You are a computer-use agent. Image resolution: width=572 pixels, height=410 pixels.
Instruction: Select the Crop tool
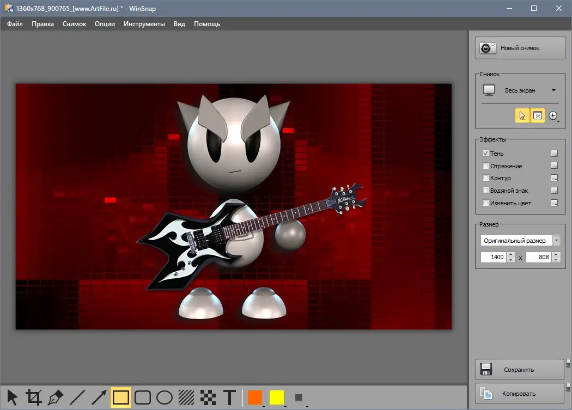pyautogui.click(x=34, y=397)
